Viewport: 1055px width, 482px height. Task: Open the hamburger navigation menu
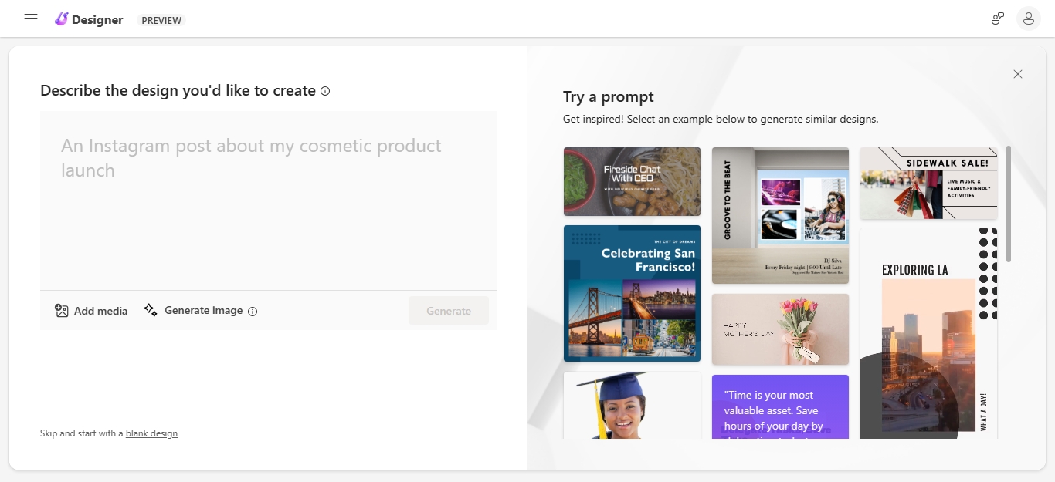pyautogui.click(x=31, y=19)
